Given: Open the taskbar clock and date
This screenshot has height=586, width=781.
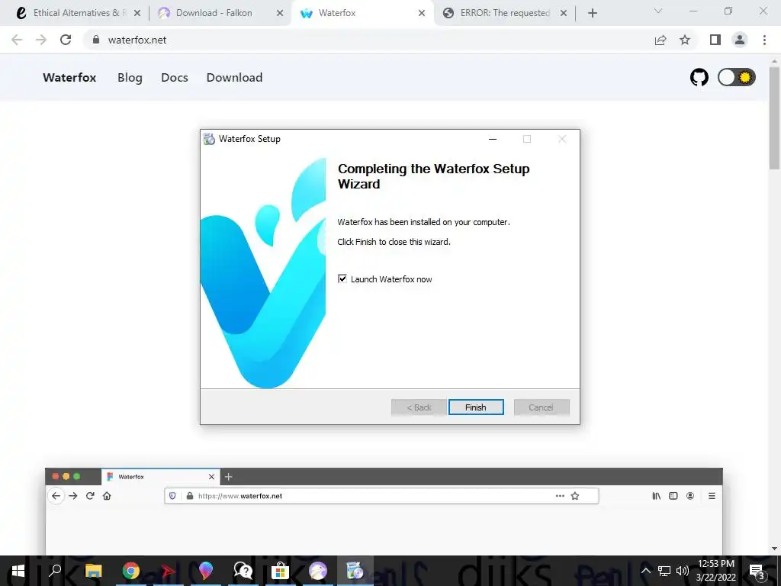Looking at the screenshot, I should click(715, 571).
